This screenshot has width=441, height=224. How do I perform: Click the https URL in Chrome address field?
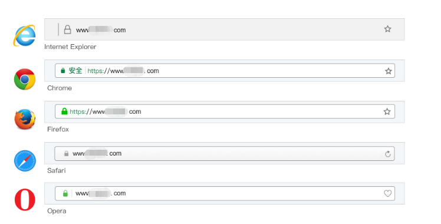(x=123, y=71)
